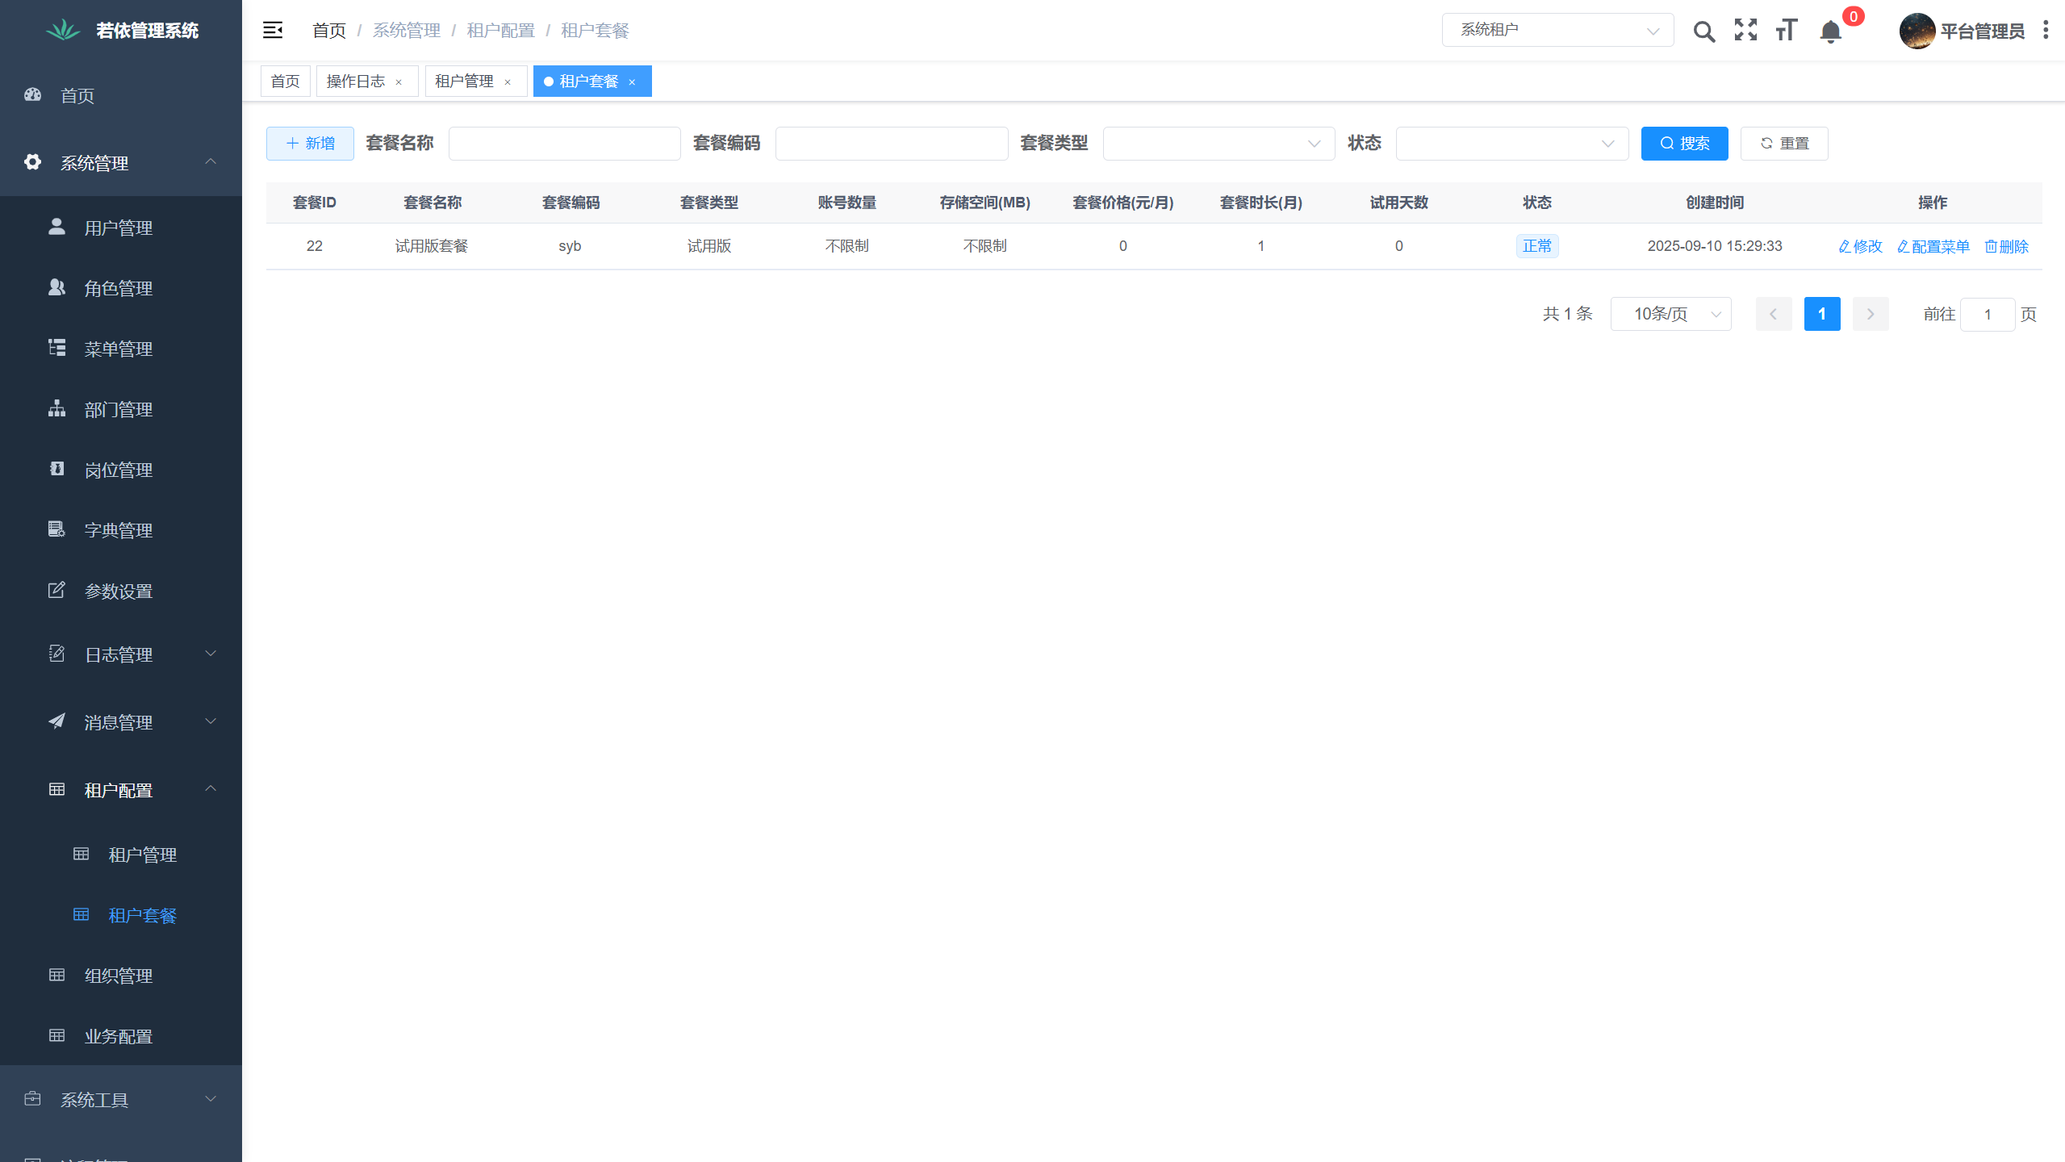
Task: Click the 新增 button
Action: (309, 143)
